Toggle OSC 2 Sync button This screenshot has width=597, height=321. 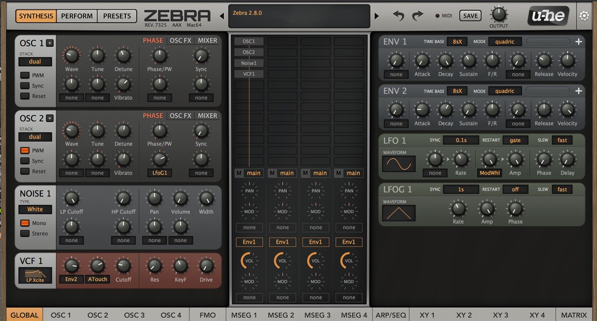pos(25,161)
